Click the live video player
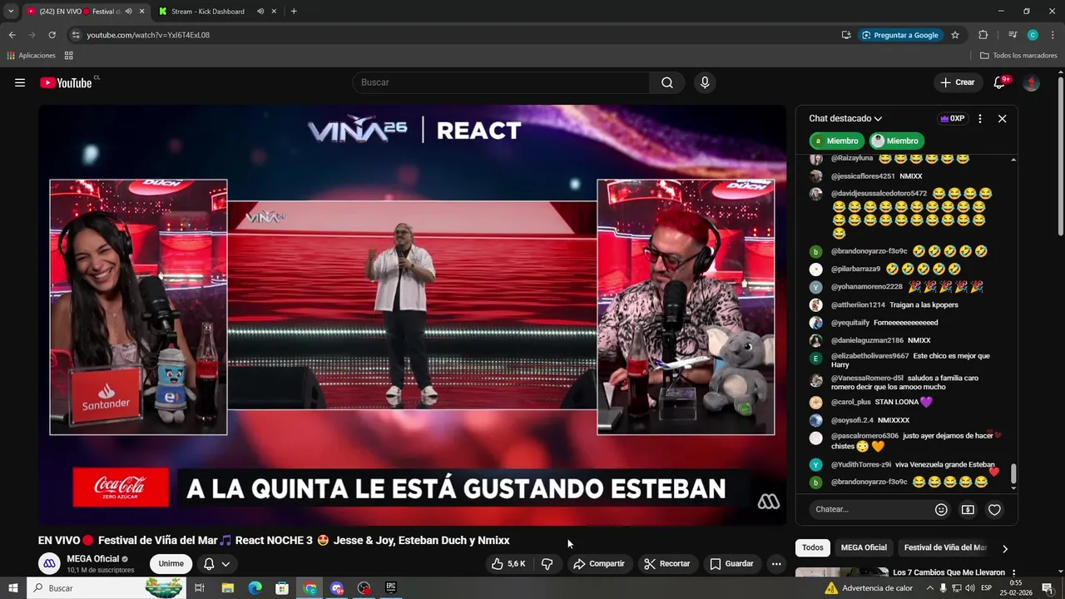 click(x=412, y=314)
